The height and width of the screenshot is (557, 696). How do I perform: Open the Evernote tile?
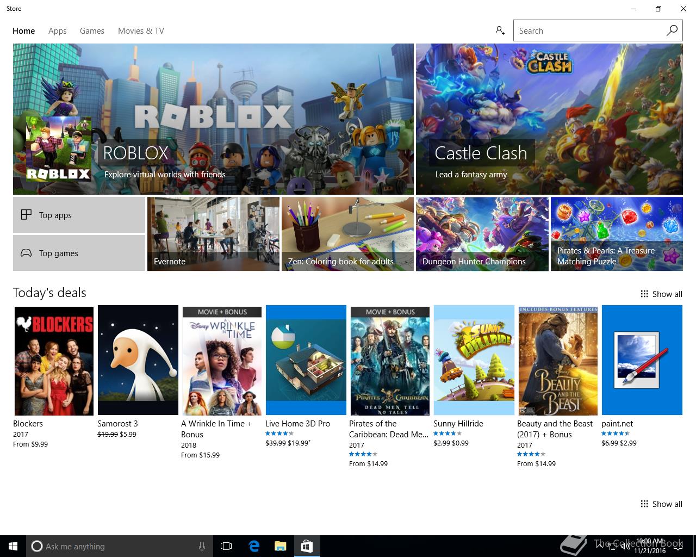coord(213,234)
